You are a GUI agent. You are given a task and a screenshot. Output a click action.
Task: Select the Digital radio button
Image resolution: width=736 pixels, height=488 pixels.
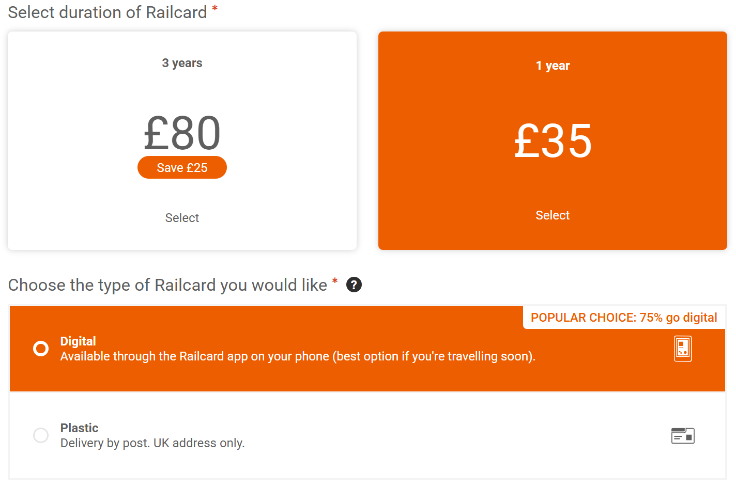pyautogui.click(x=41, y=349)
